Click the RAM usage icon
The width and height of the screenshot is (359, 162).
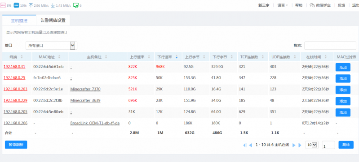click(x=16, y=5)
